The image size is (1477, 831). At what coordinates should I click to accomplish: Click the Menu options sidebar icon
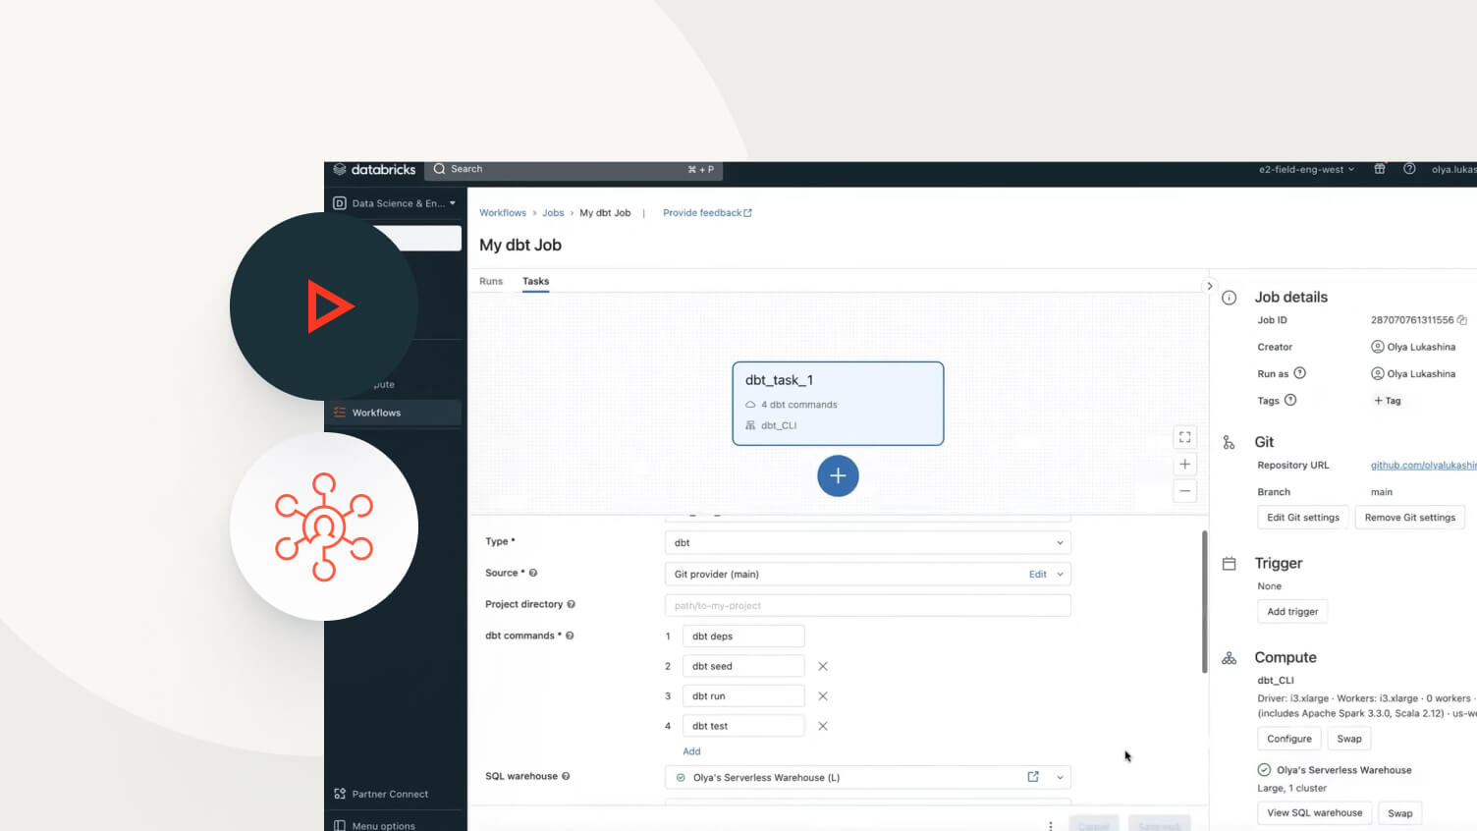pyautogui.click(x=340, y=826)
